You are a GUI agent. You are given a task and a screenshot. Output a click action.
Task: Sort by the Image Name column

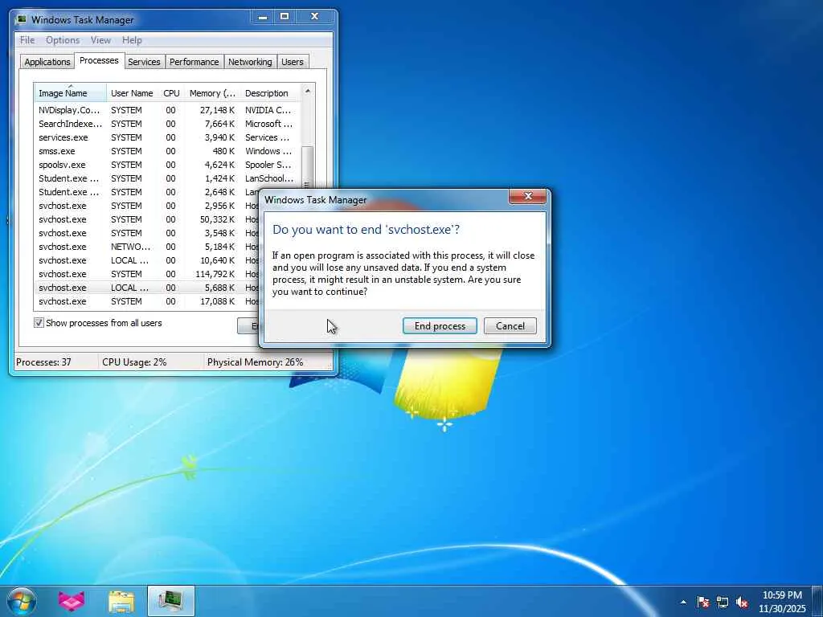pos(71,92)
